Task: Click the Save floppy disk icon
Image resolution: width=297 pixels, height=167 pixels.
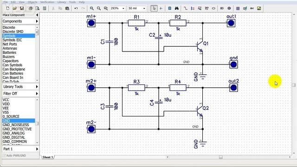Action: [x=22, y=8]
